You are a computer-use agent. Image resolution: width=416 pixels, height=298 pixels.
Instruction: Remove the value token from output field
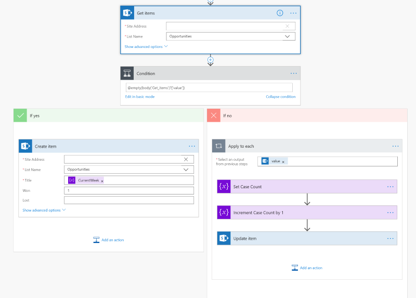click(x=283, y=162)
